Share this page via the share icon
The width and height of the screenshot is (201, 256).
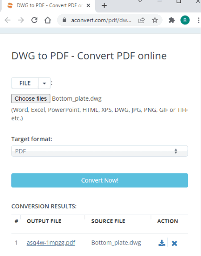(142, 20)
